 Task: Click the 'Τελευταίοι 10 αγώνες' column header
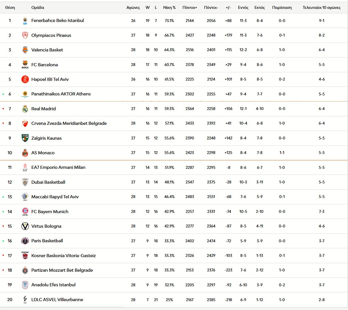(321, 7)
